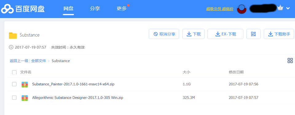Click the Substance folder title text
This screenshot has width=295, height=115.
click(x=29, y=35)
